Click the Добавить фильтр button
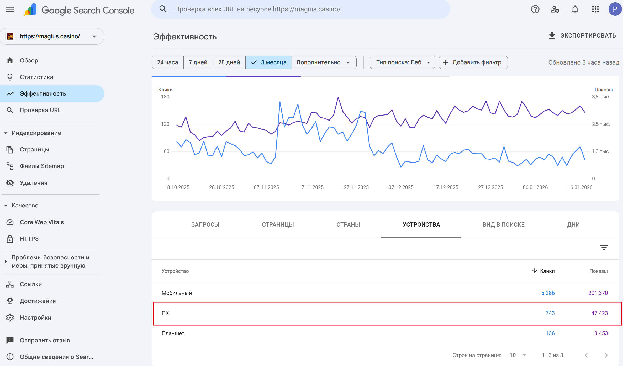The height and width of the screenshot is (366, 623). [473, 62]
